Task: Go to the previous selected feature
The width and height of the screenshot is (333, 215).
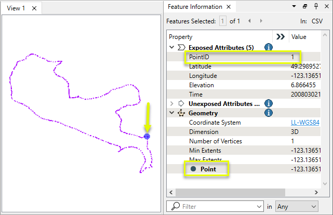Action: pyautogui.click(x=249, y=21)
